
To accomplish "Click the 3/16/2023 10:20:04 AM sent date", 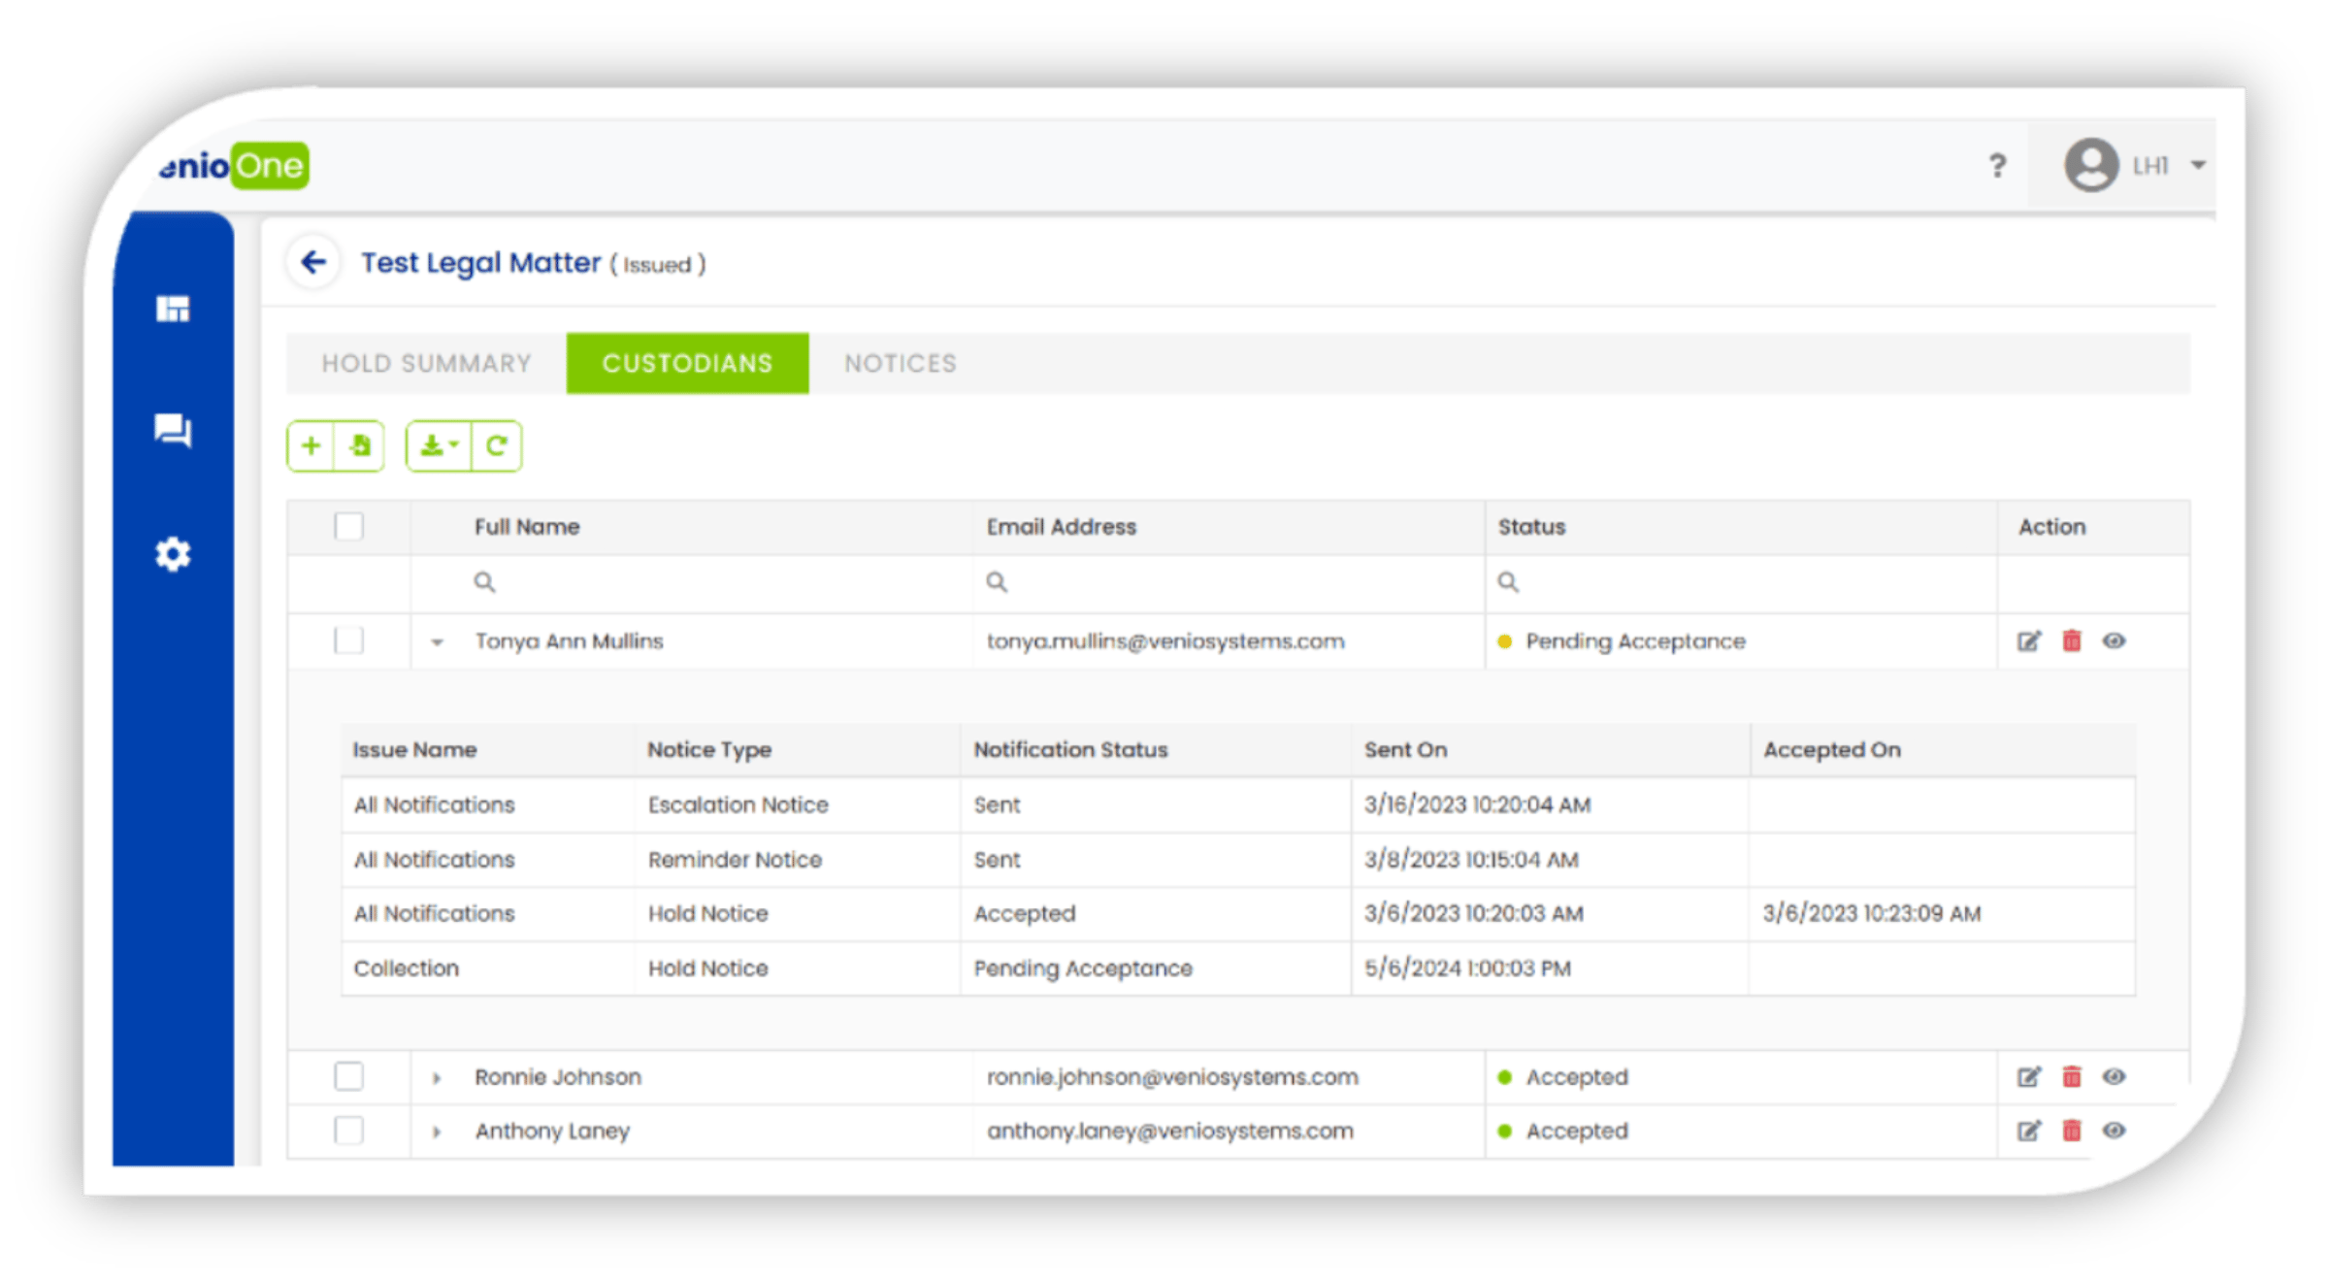I will [x=1477, y=805].
